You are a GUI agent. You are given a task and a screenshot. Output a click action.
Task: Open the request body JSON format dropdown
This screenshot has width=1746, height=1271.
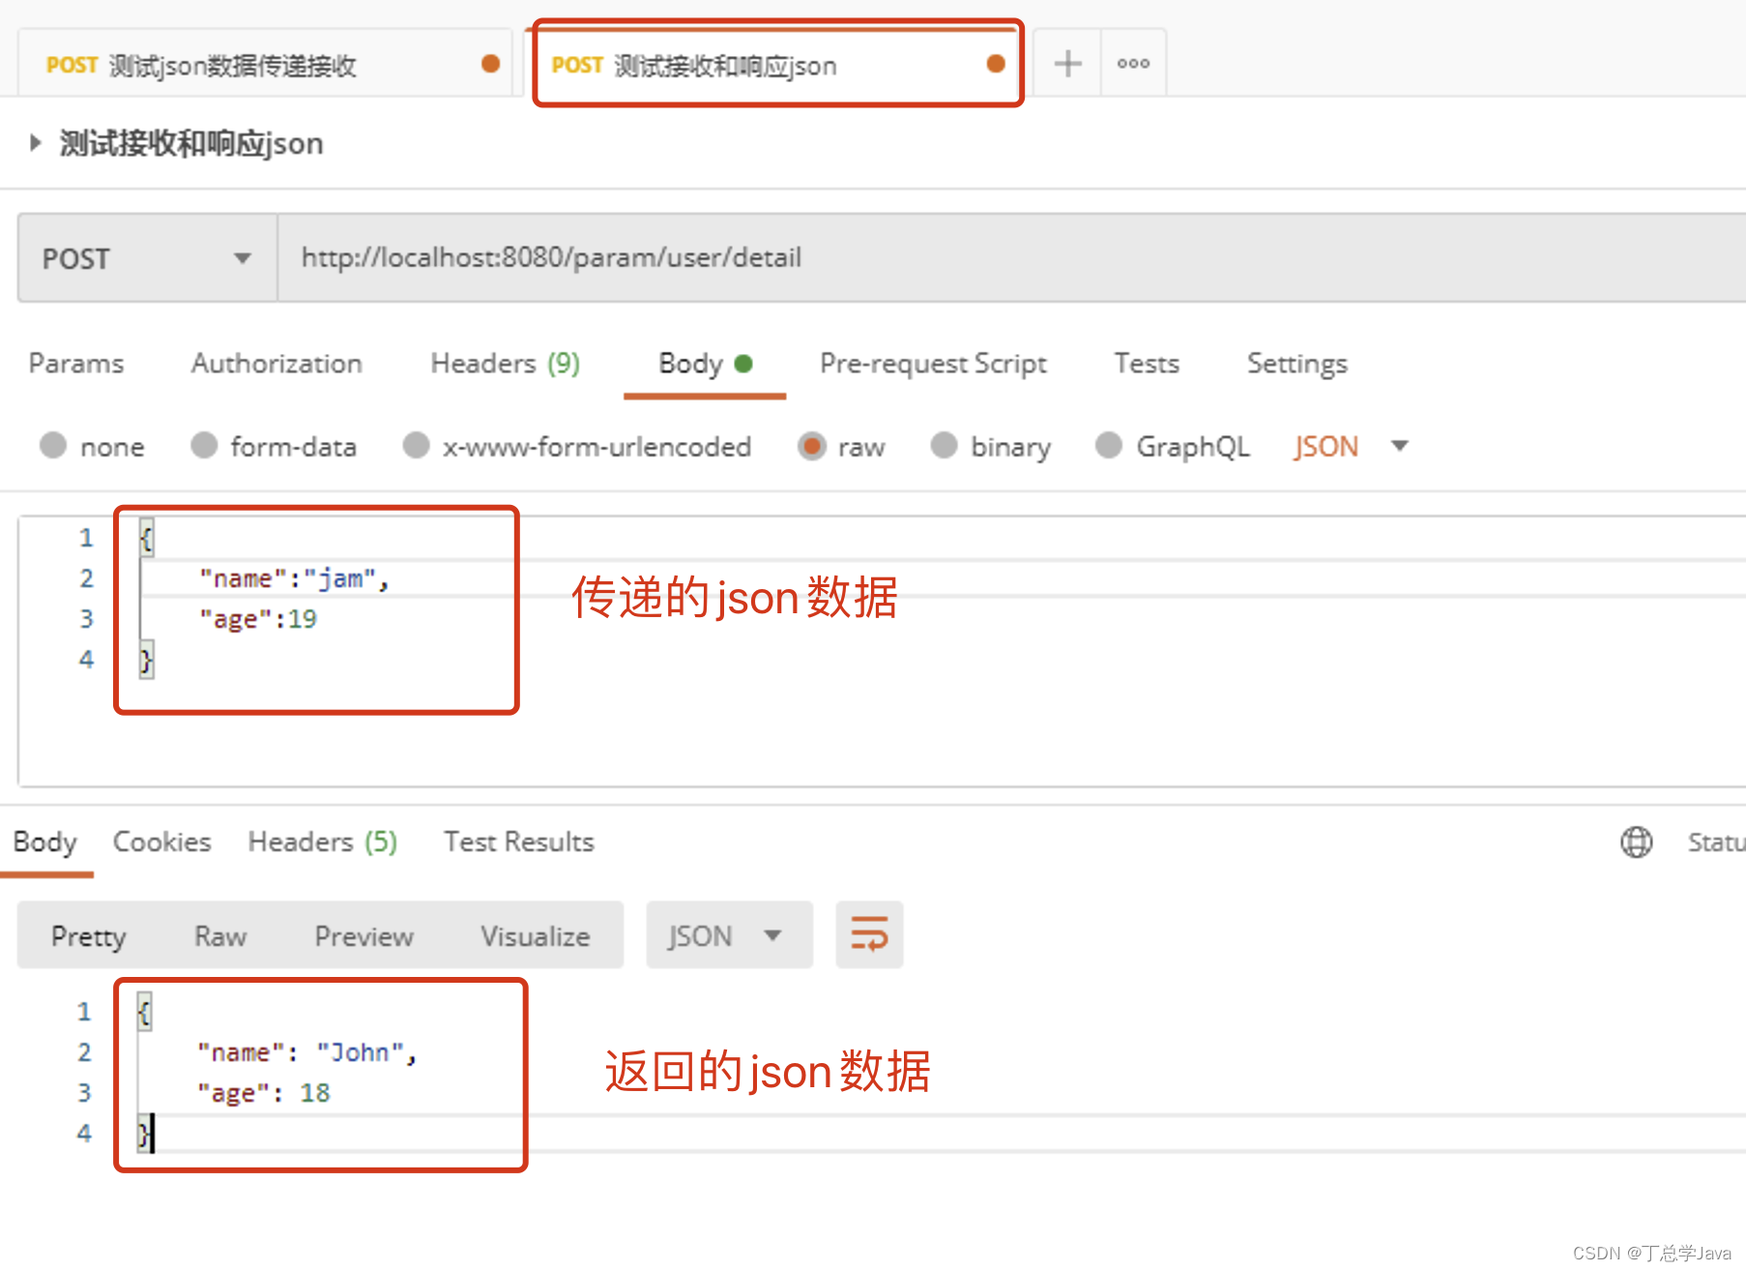(1351, 446)
